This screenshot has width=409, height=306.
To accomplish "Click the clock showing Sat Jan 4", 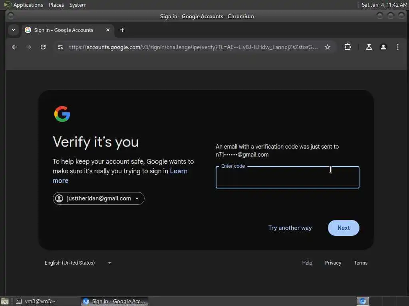I will (384, 5).
